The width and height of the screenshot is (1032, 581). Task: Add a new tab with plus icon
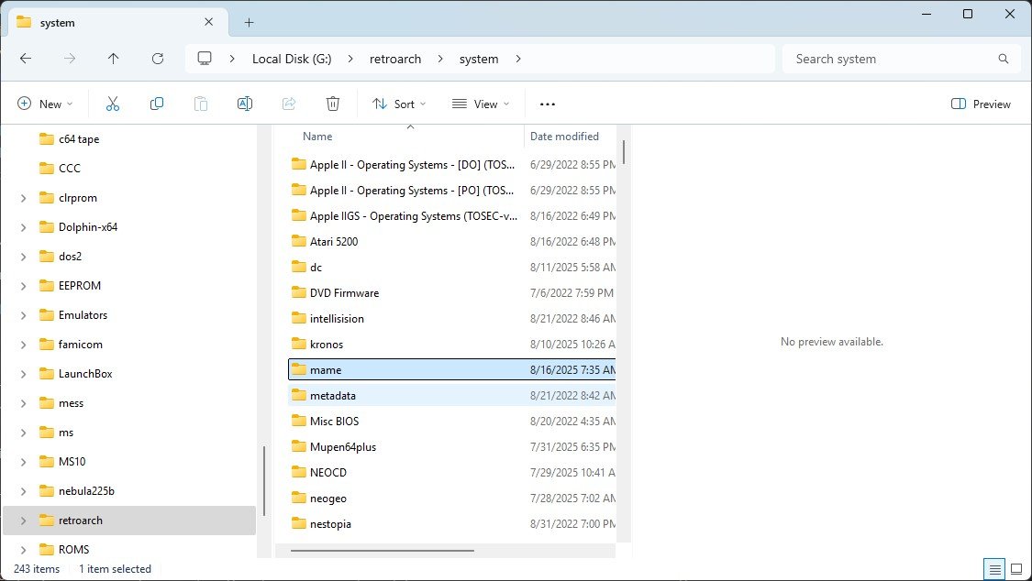click(249, 22)
